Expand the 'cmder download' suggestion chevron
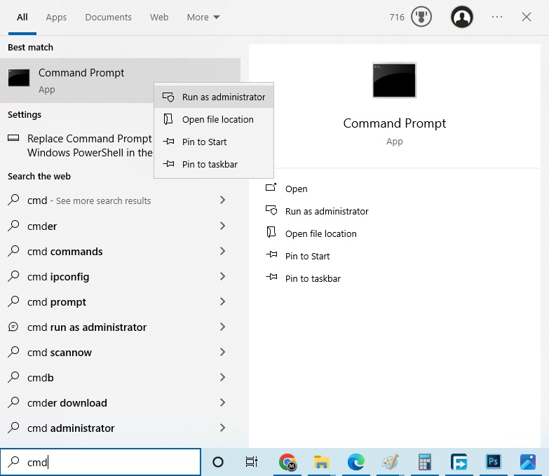 point(222,403)
